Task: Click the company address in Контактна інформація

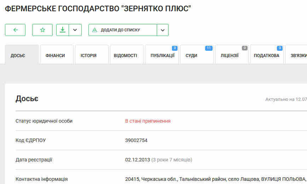Action: point(215,179)
